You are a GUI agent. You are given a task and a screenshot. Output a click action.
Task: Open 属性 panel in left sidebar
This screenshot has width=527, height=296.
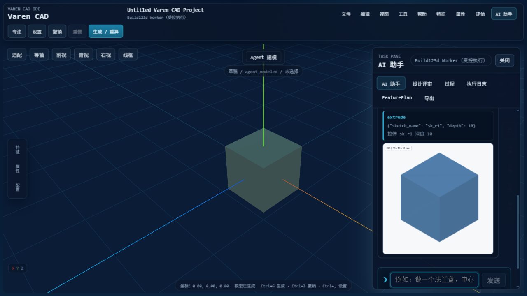pos(17,168)
